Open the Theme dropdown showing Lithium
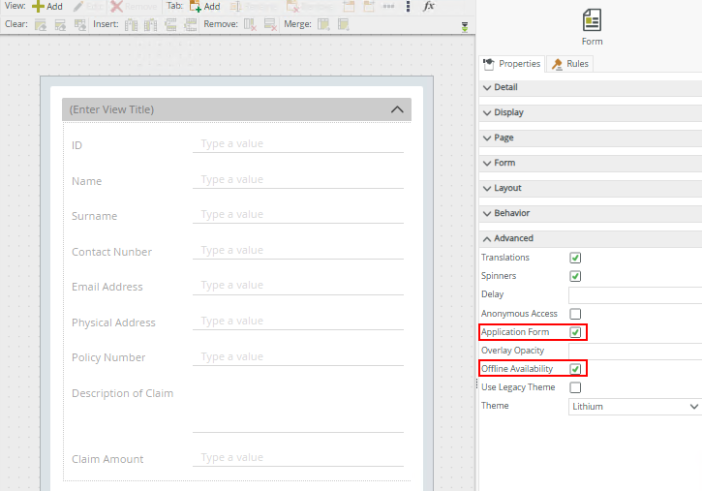Screen dimensions: 702x491 coord(634,407)
